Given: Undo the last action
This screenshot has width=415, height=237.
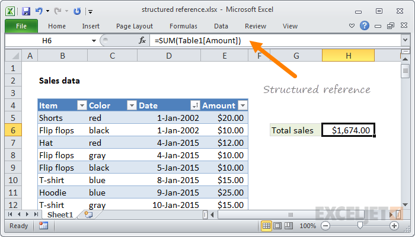Looking at the screenshot, I should point(39,11).
